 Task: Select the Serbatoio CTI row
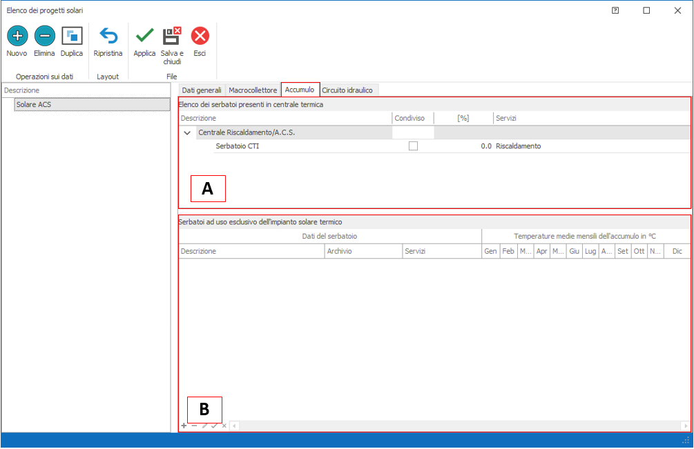coord(238,146)
